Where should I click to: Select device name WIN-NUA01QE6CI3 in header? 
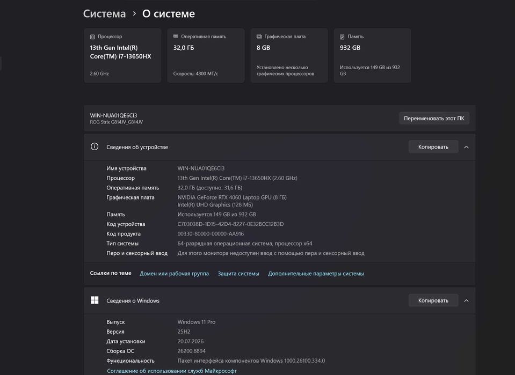pyautogui.click(x=114, y=115)
